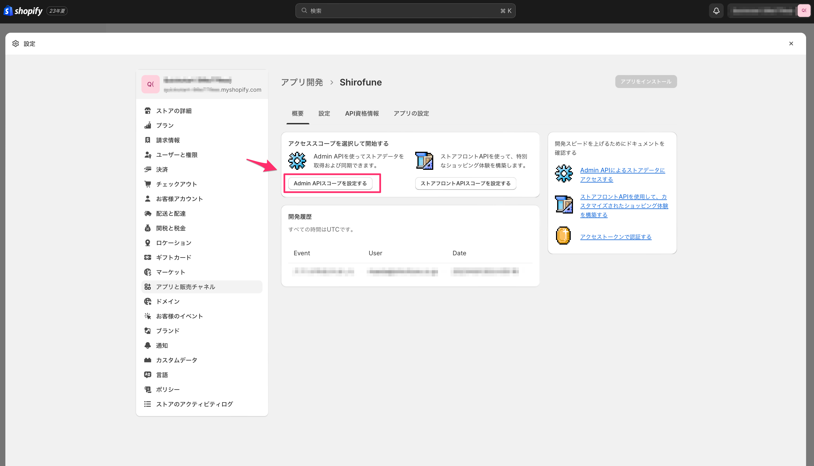Viewport: 814px width, 466px height.
Task: Click the チェックアウト cart icon
Action: (x=148, y=184)
